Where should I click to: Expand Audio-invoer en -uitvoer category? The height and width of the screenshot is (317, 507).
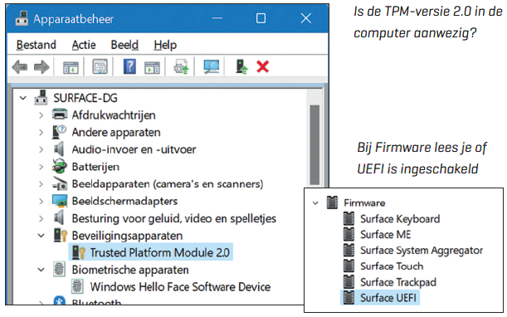pos(41,149)
